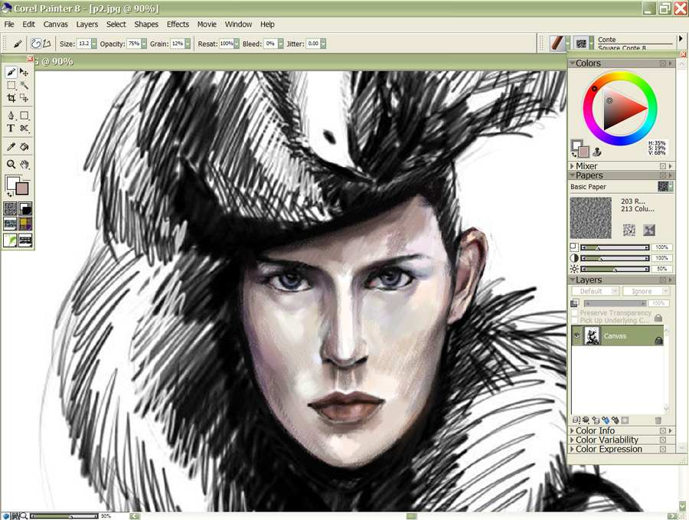Close the Mixer palette with its box
This screenshot has width=689, height=520.
(663, 166)
